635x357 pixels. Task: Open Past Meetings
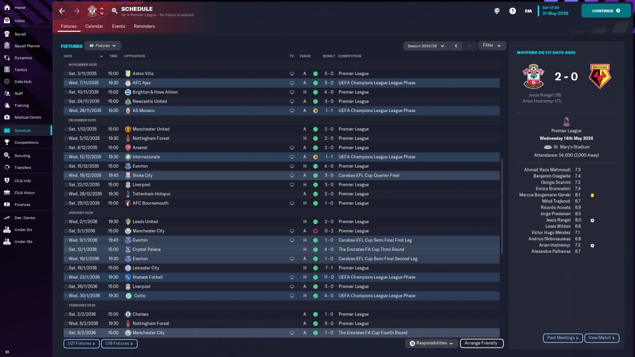point(563,338)
